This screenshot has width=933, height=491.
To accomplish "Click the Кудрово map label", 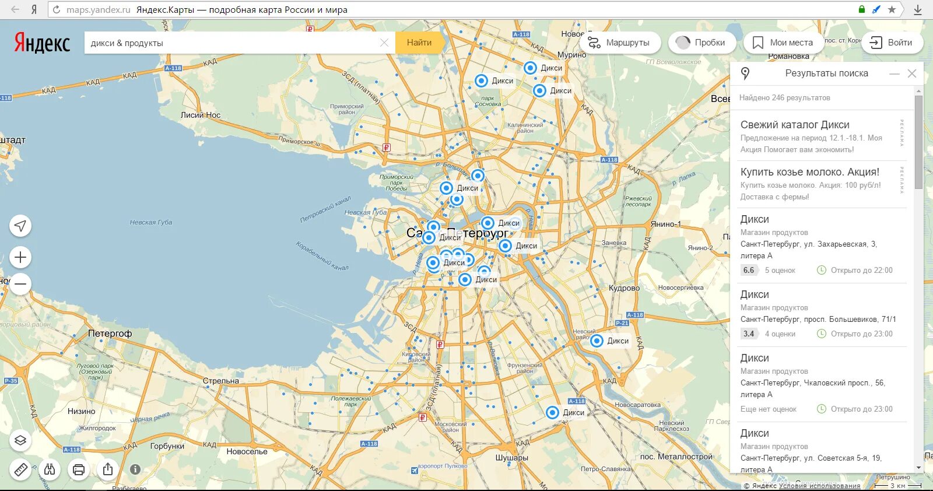I will 624,288.
